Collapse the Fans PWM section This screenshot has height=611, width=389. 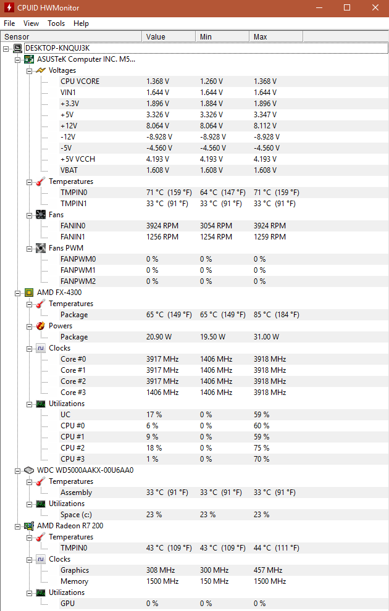[29, 249]
